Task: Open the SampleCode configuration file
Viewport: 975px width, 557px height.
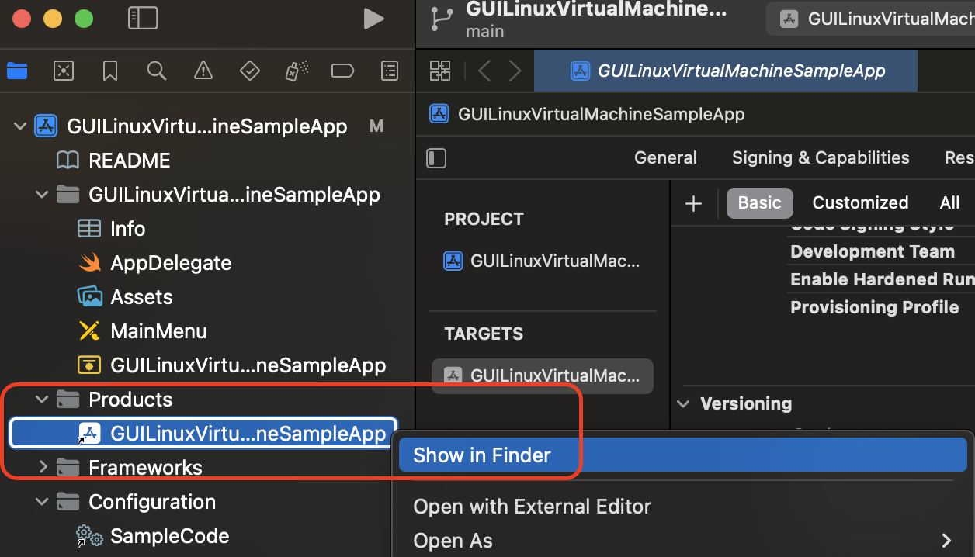Action: (x=154, y=536)
